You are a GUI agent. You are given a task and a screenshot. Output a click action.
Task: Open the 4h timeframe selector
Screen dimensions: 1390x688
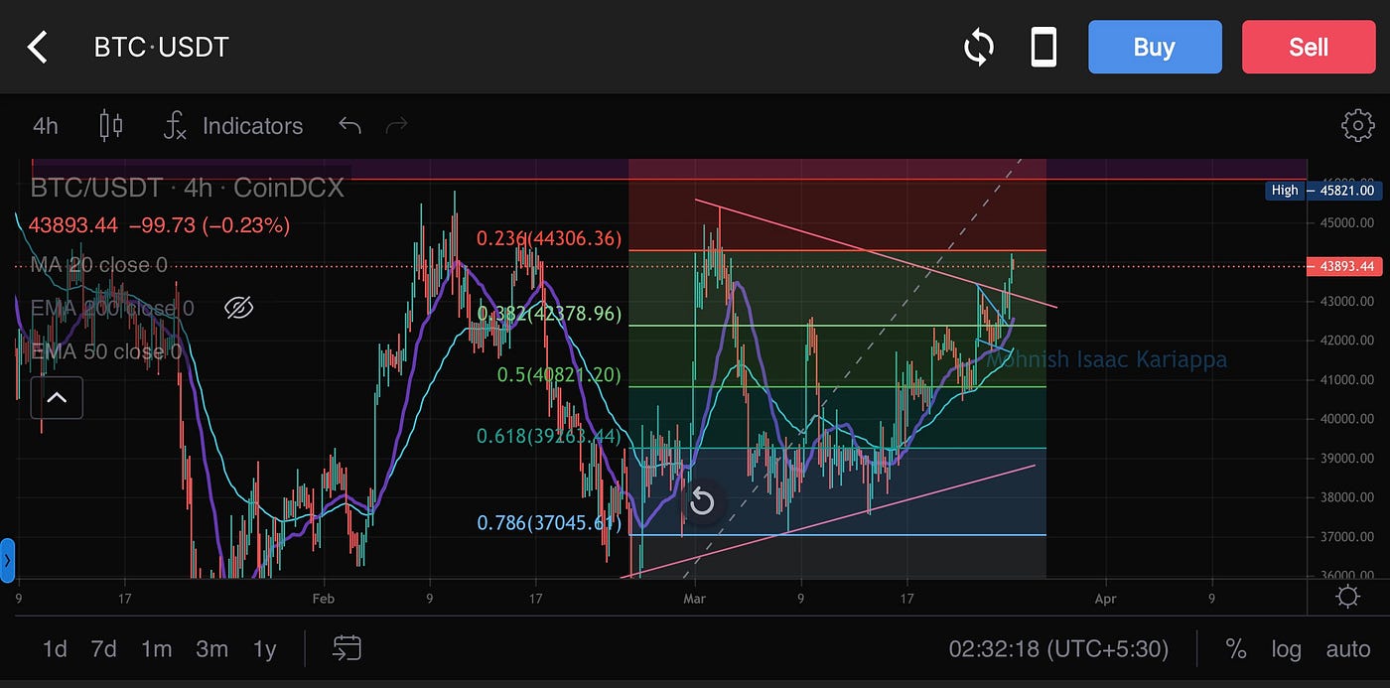(46, 126)
